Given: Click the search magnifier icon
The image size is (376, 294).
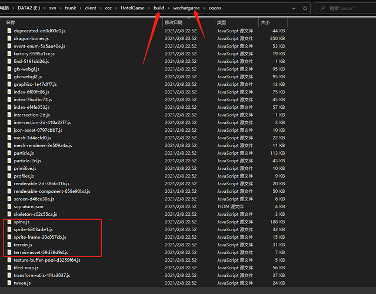Looking at the screenshot, I should 322,8.
